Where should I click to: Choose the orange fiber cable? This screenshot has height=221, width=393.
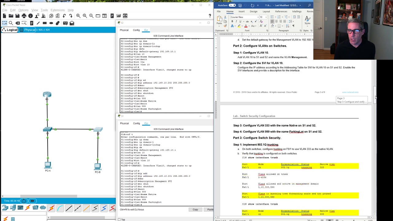coord(86,208)
